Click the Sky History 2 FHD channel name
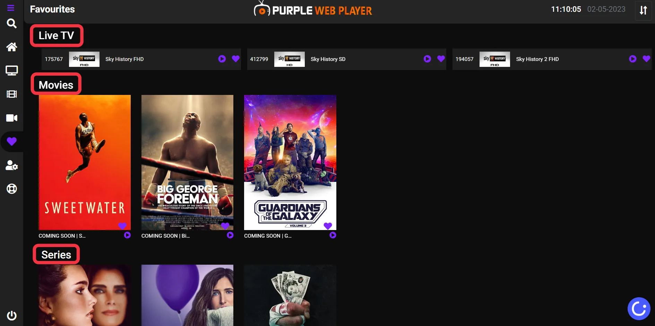 [x=537, y=59]
